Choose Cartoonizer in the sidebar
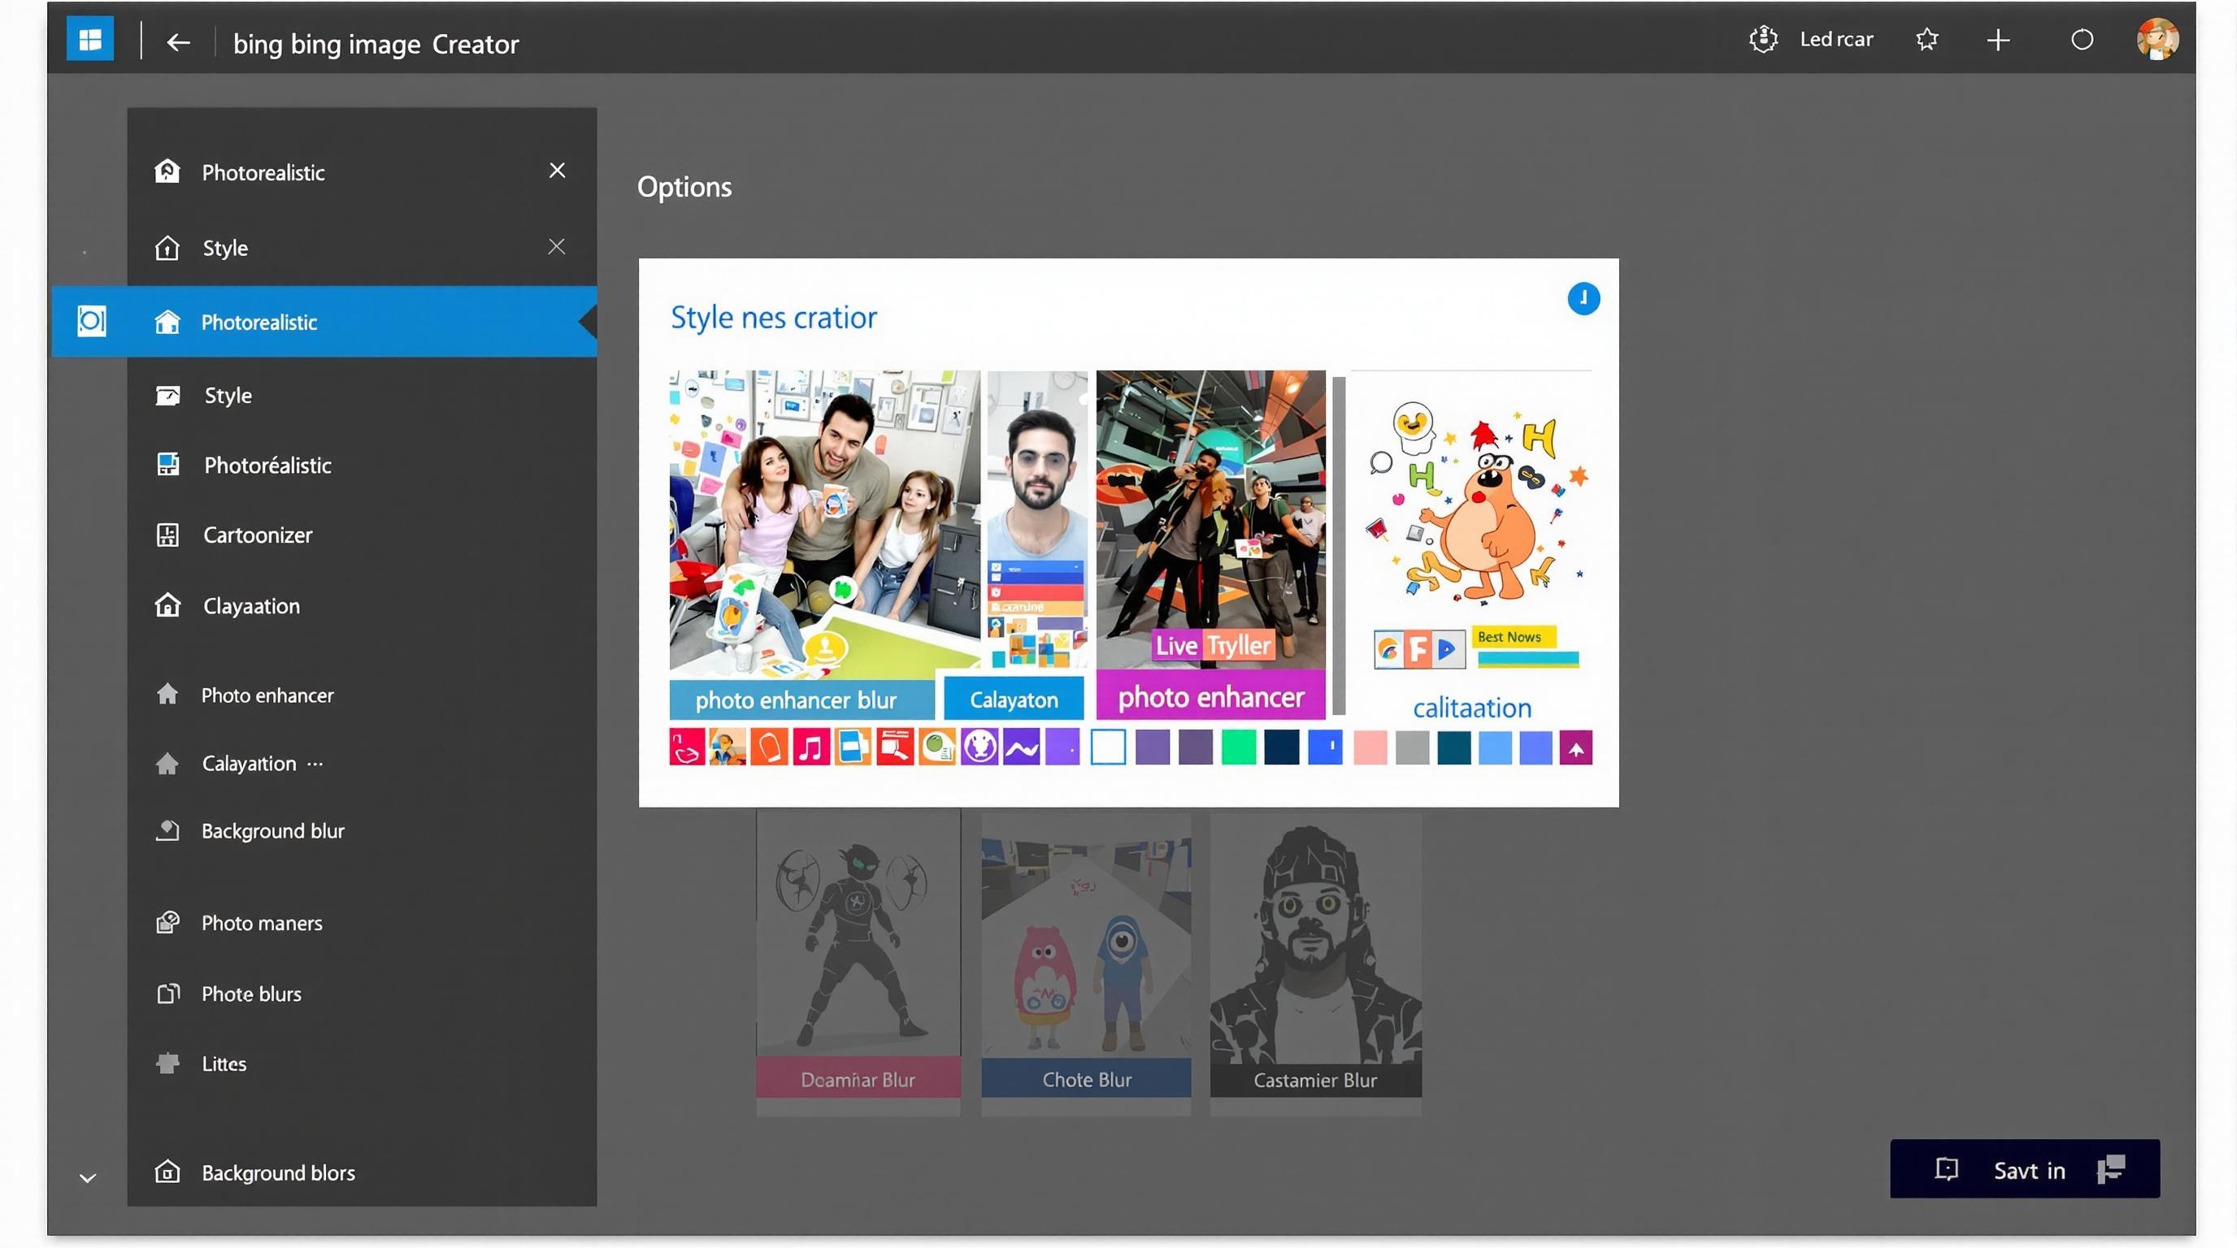 pos(257,535)
